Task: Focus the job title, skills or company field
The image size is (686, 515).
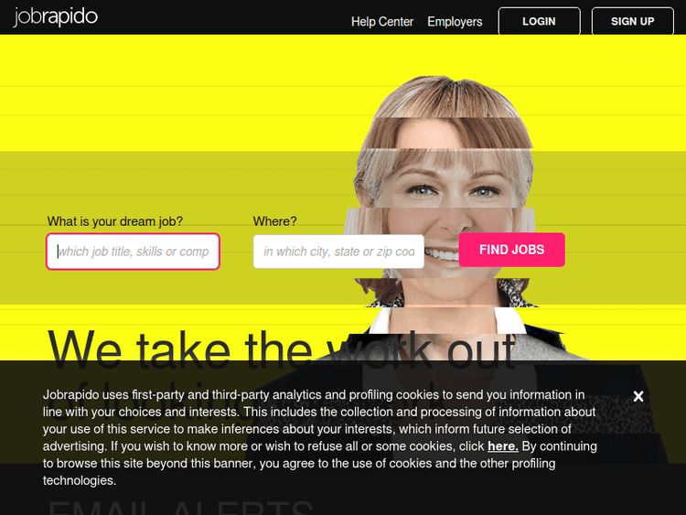Action: pos(133,252)
